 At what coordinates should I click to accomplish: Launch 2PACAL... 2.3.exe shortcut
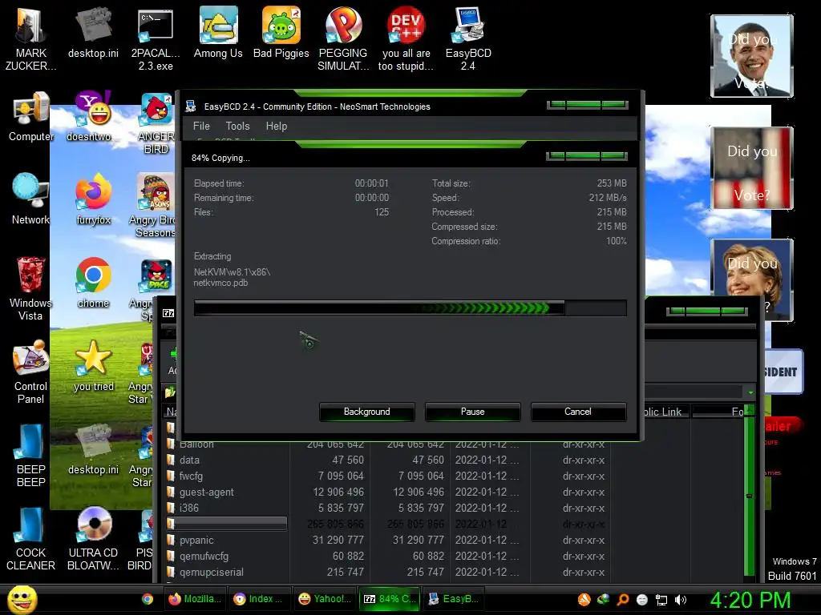pyautogui.click(x=156, y=38)
